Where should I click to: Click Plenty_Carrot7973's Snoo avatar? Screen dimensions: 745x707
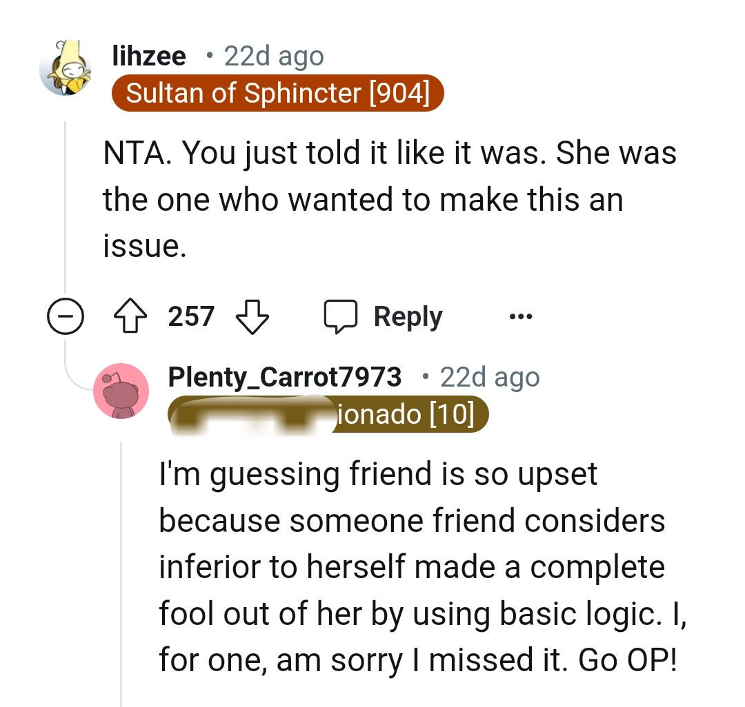click(x=121, y=391)
